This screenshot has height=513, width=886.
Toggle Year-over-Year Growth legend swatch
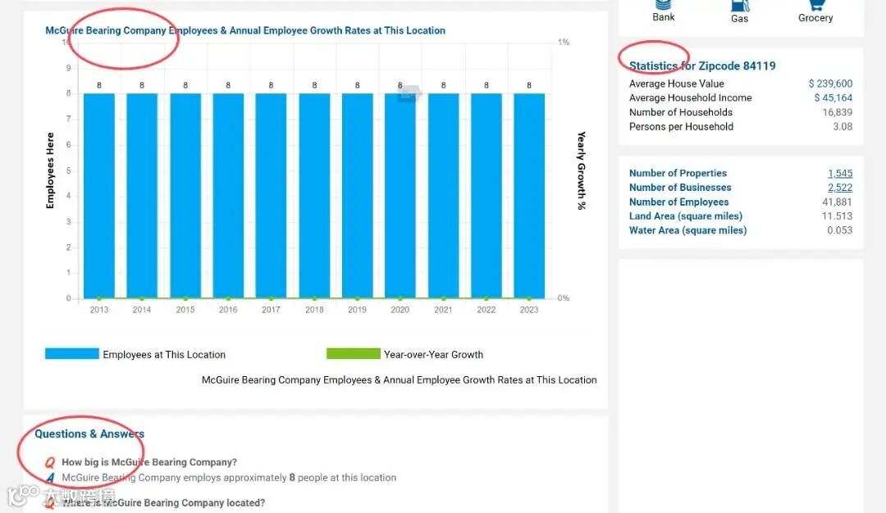[x=353, y=354]
